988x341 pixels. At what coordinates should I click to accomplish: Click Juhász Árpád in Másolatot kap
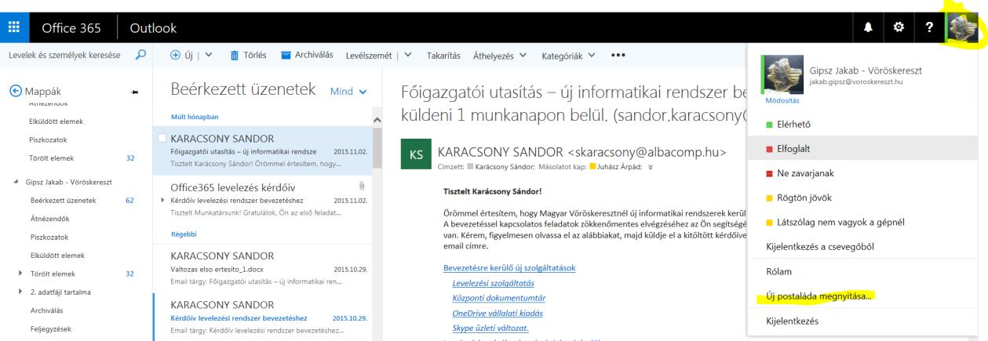coord(621,168)
